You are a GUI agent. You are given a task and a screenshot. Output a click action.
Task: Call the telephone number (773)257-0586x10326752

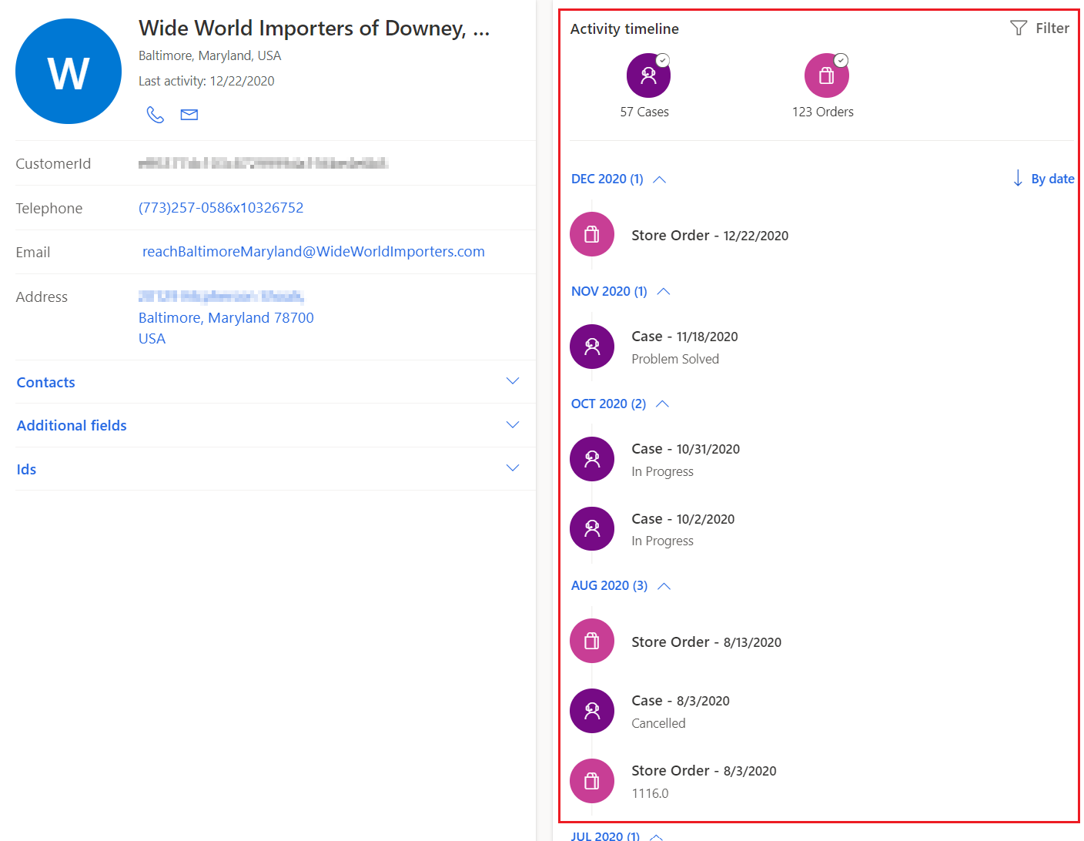(221, 207)
